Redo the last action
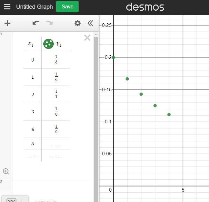The image size is (209, 202). (49, 23)
